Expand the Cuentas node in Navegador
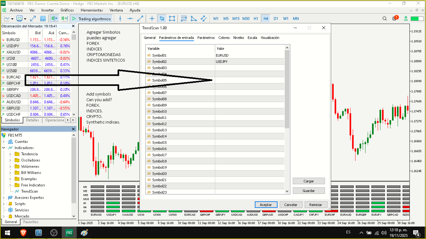The width and height of the screenshot is (426, 239). 4,142
